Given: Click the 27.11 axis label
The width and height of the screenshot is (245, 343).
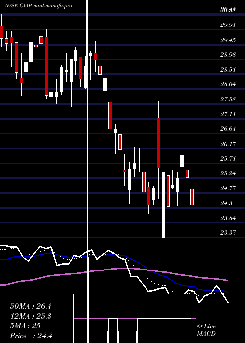Looking at the screenshot, I should pyautogui.click(x=228, y=114).
